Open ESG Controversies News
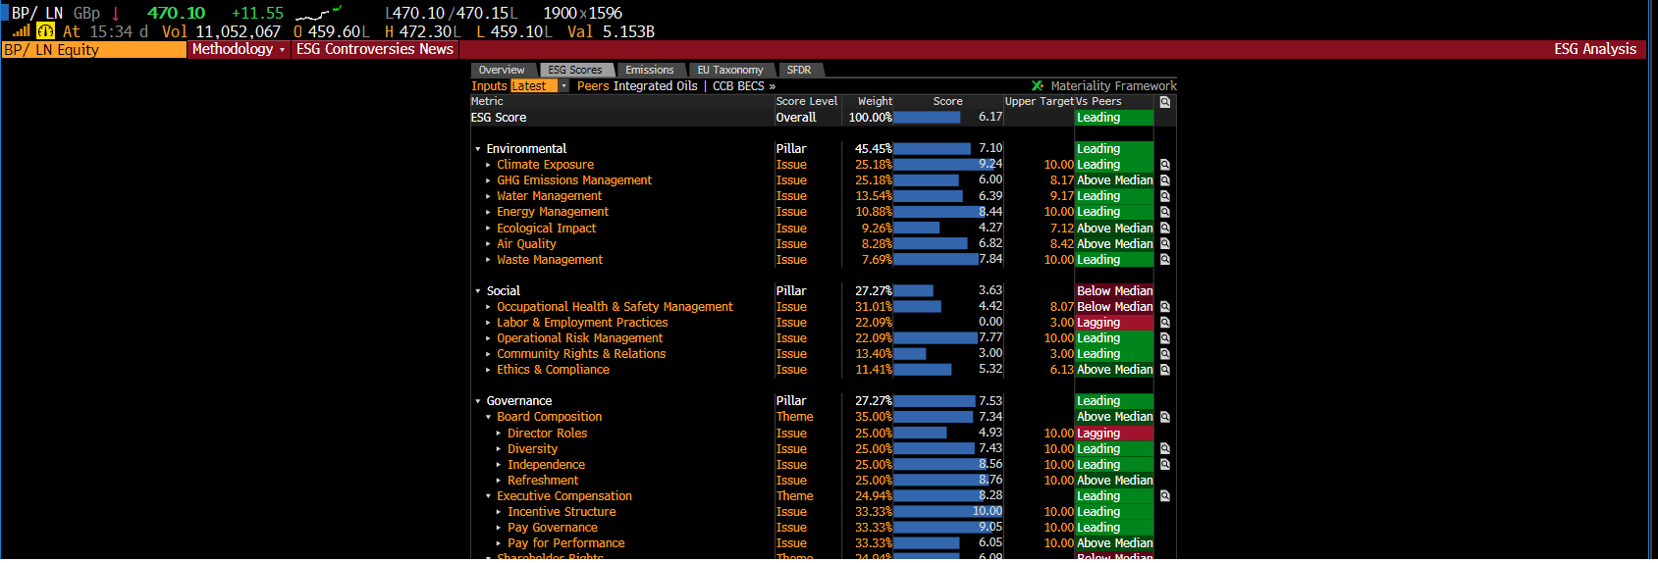The height and width of the screenshot is (563, 1658). (374, 49)
